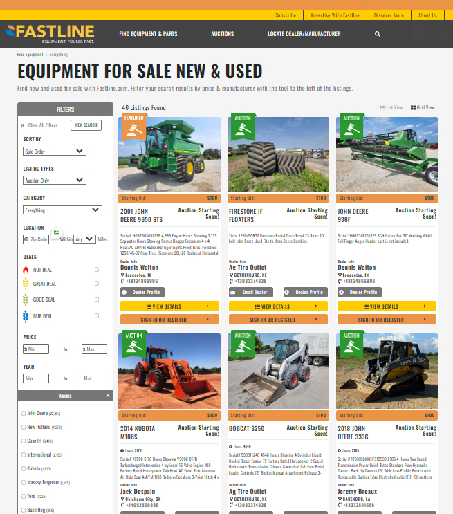Image resolution: width=453 pixels, height=514 pixels.
Task: Click the Fair Deal blue wheat icon
Action: (26, 316)
